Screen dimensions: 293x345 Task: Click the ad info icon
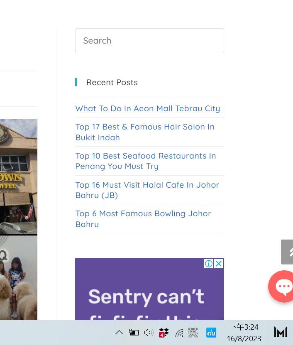click(209, 264)
